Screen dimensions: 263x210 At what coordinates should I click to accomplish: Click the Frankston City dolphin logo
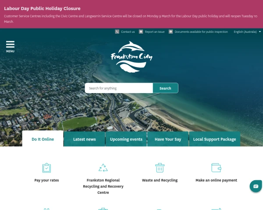pyautogui.click(x=131, y=57)
